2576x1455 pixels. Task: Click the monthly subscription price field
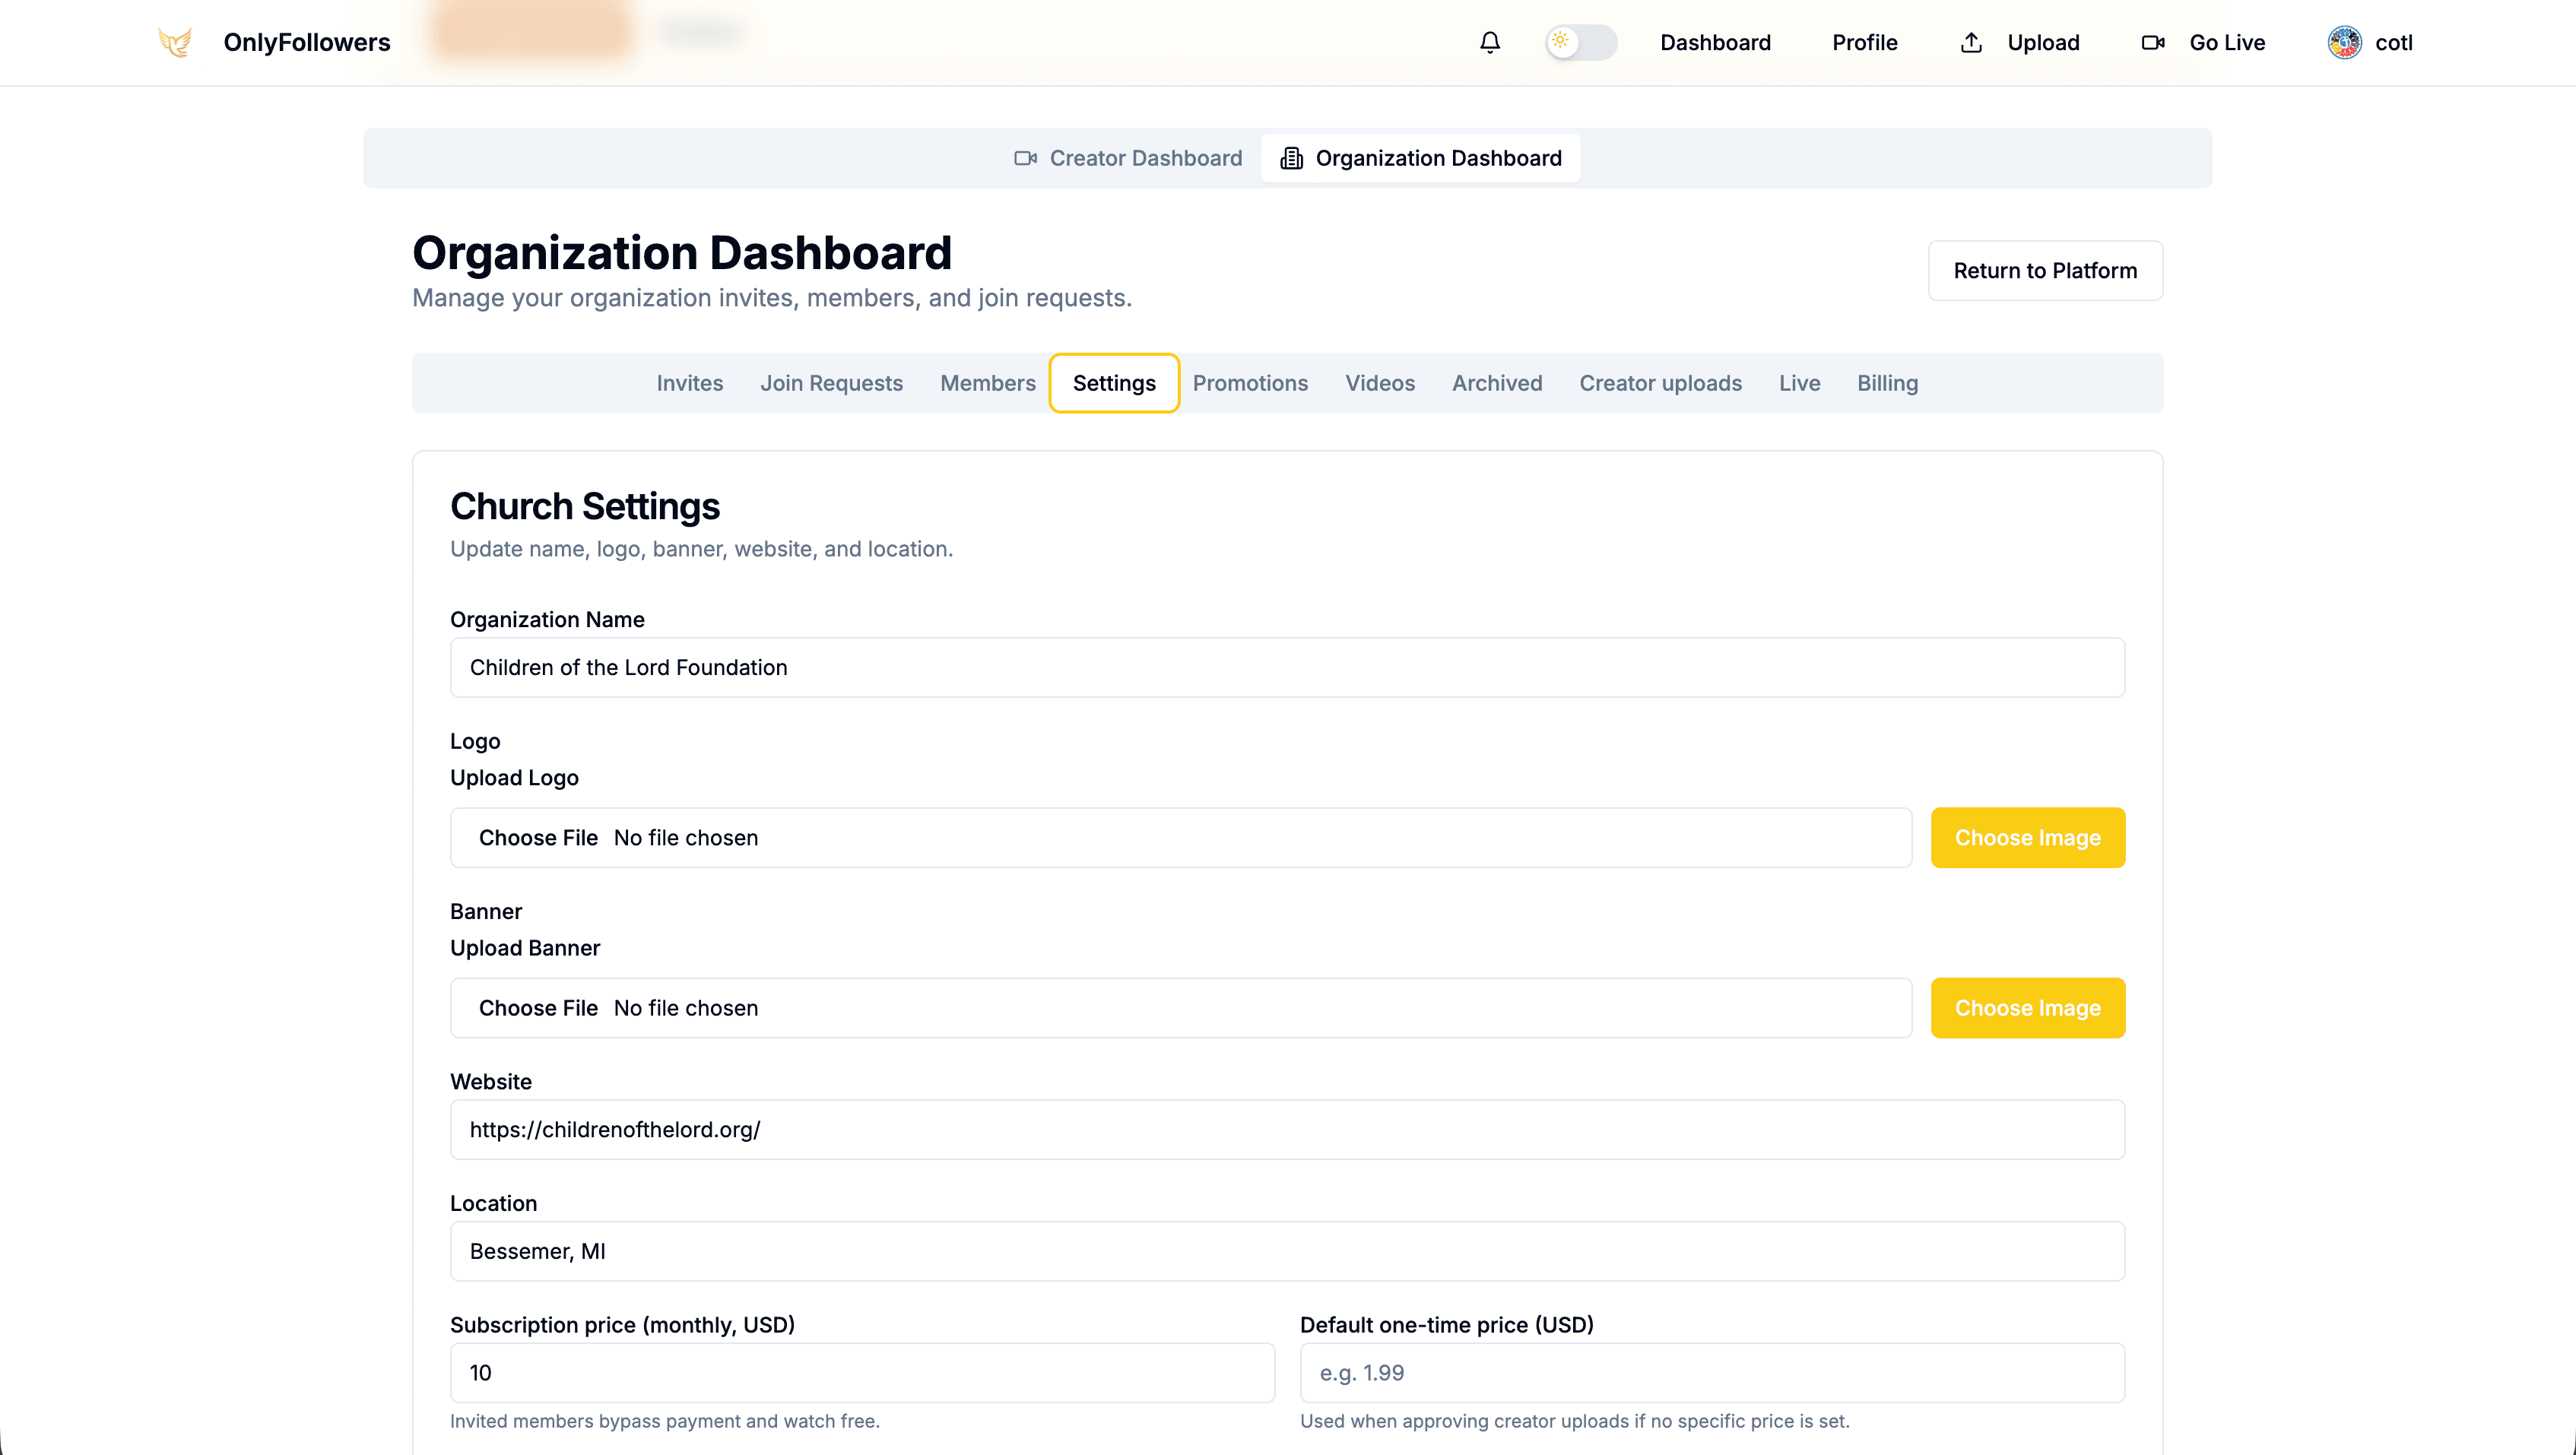pos(862,1372)
